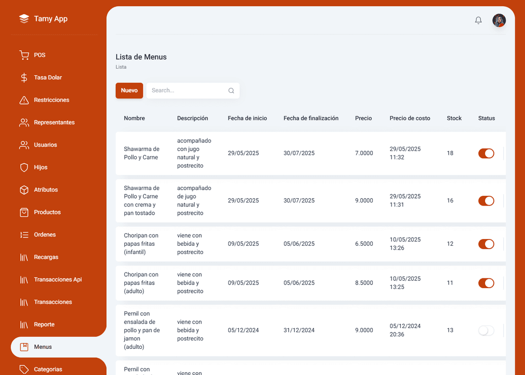Click into the Search input field

click(187, 91)
